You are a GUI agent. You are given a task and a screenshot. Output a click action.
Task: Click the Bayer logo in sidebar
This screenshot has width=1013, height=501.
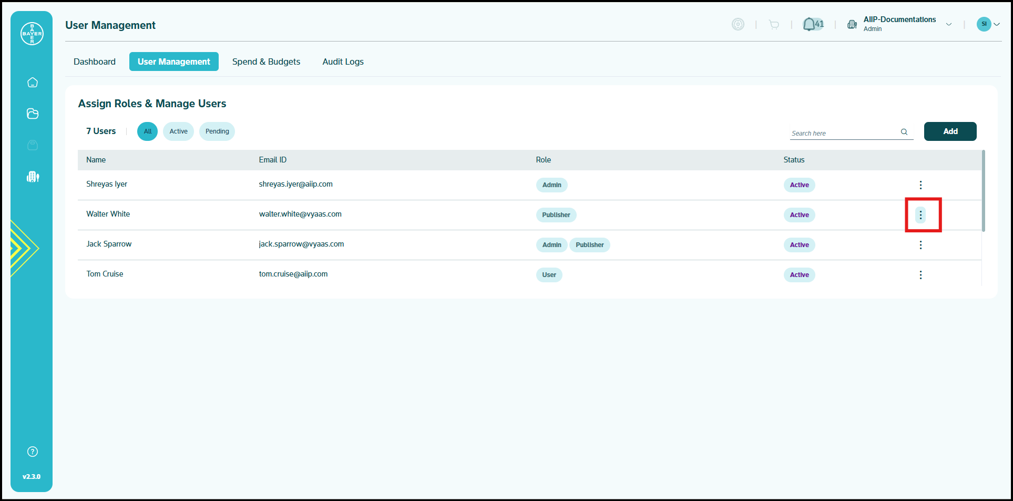[x=32, y=34]
